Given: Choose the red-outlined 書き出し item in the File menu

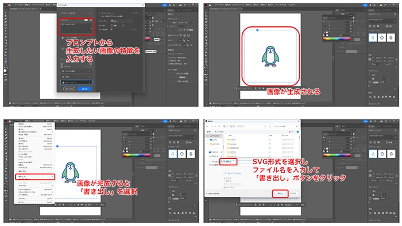Looking at the screenshot, I should (35, 177).
